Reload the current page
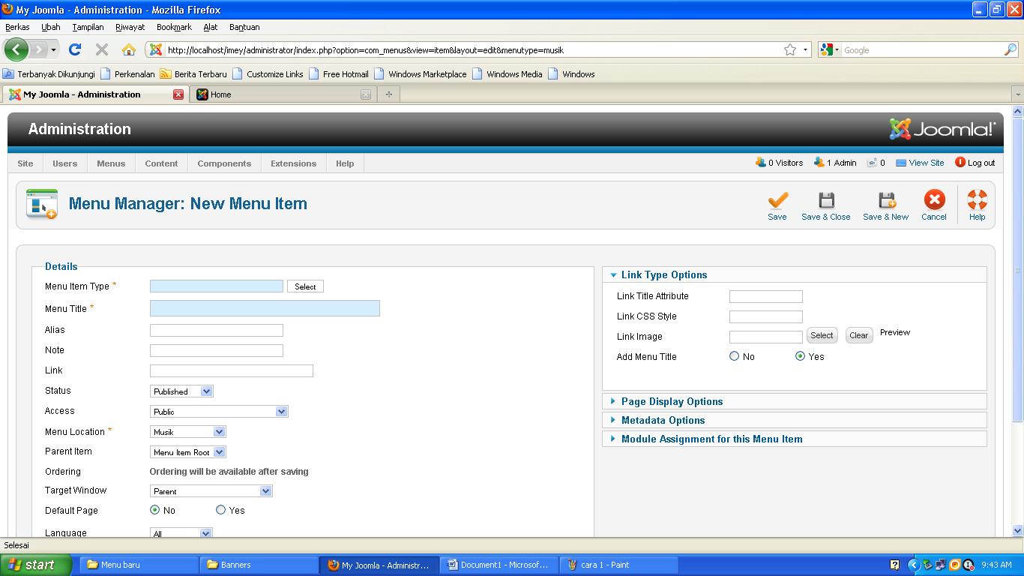 point(74,49)
